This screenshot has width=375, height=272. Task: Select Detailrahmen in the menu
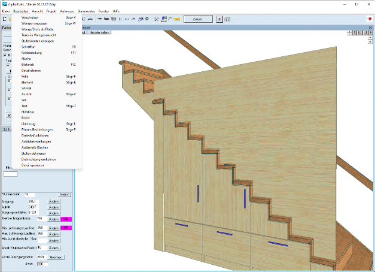[47, 71]
